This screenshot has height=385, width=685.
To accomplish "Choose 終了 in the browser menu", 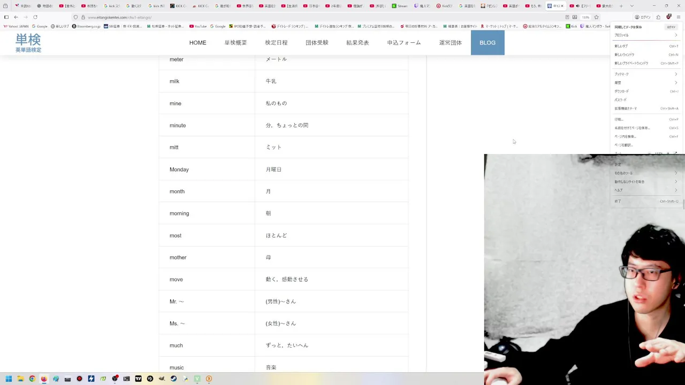I will point(645,201).
